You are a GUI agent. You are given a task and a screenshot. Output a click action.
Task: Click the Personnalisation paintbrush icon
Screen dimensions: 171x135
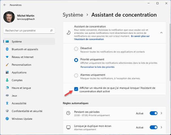click(x=7, y=65)
